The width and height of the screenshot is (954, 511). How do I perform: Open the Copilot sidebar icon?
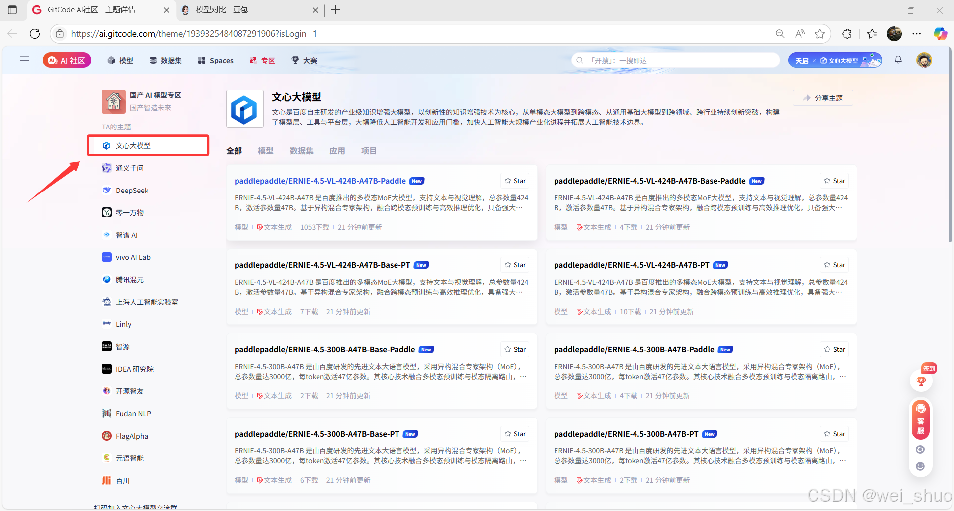(x=940, y=34)
